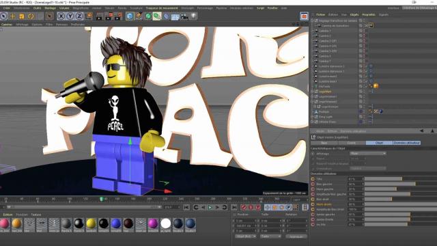
Task: Toggle the Z axis lock
Action: (x=79, y=16)
